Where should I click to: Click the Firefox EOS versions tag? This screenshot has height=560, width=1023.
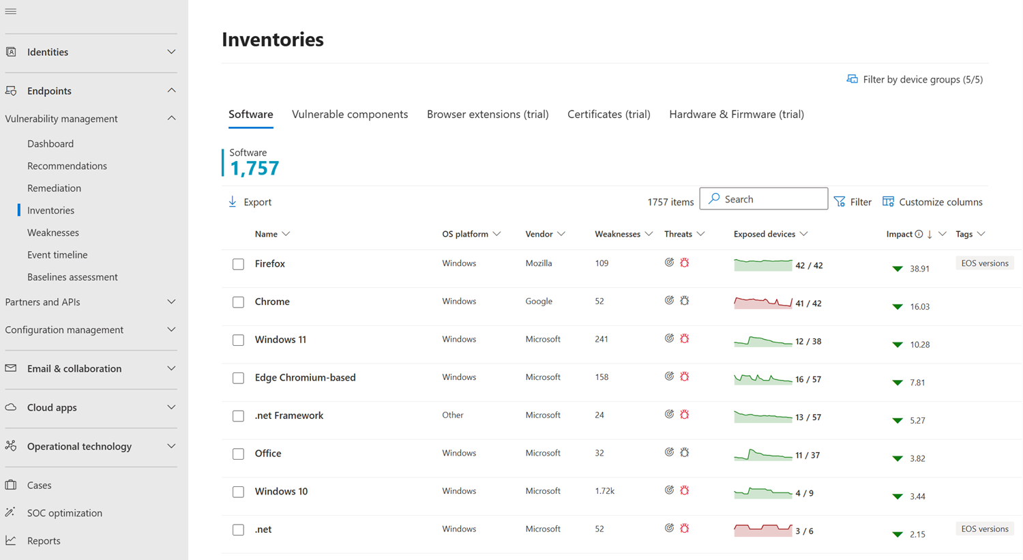coord(985,263)
